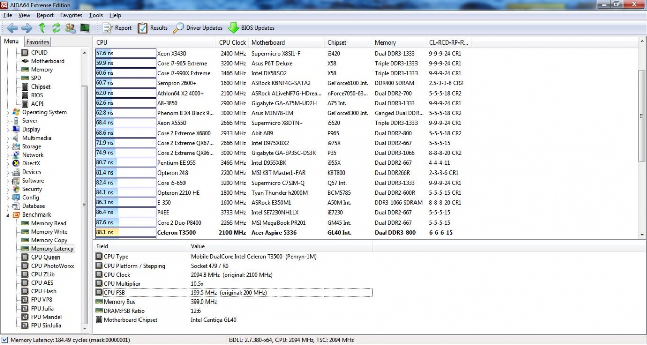Select FPU VP8 benchmark
The height and width of the screenshot is (345, 647).
41,299
